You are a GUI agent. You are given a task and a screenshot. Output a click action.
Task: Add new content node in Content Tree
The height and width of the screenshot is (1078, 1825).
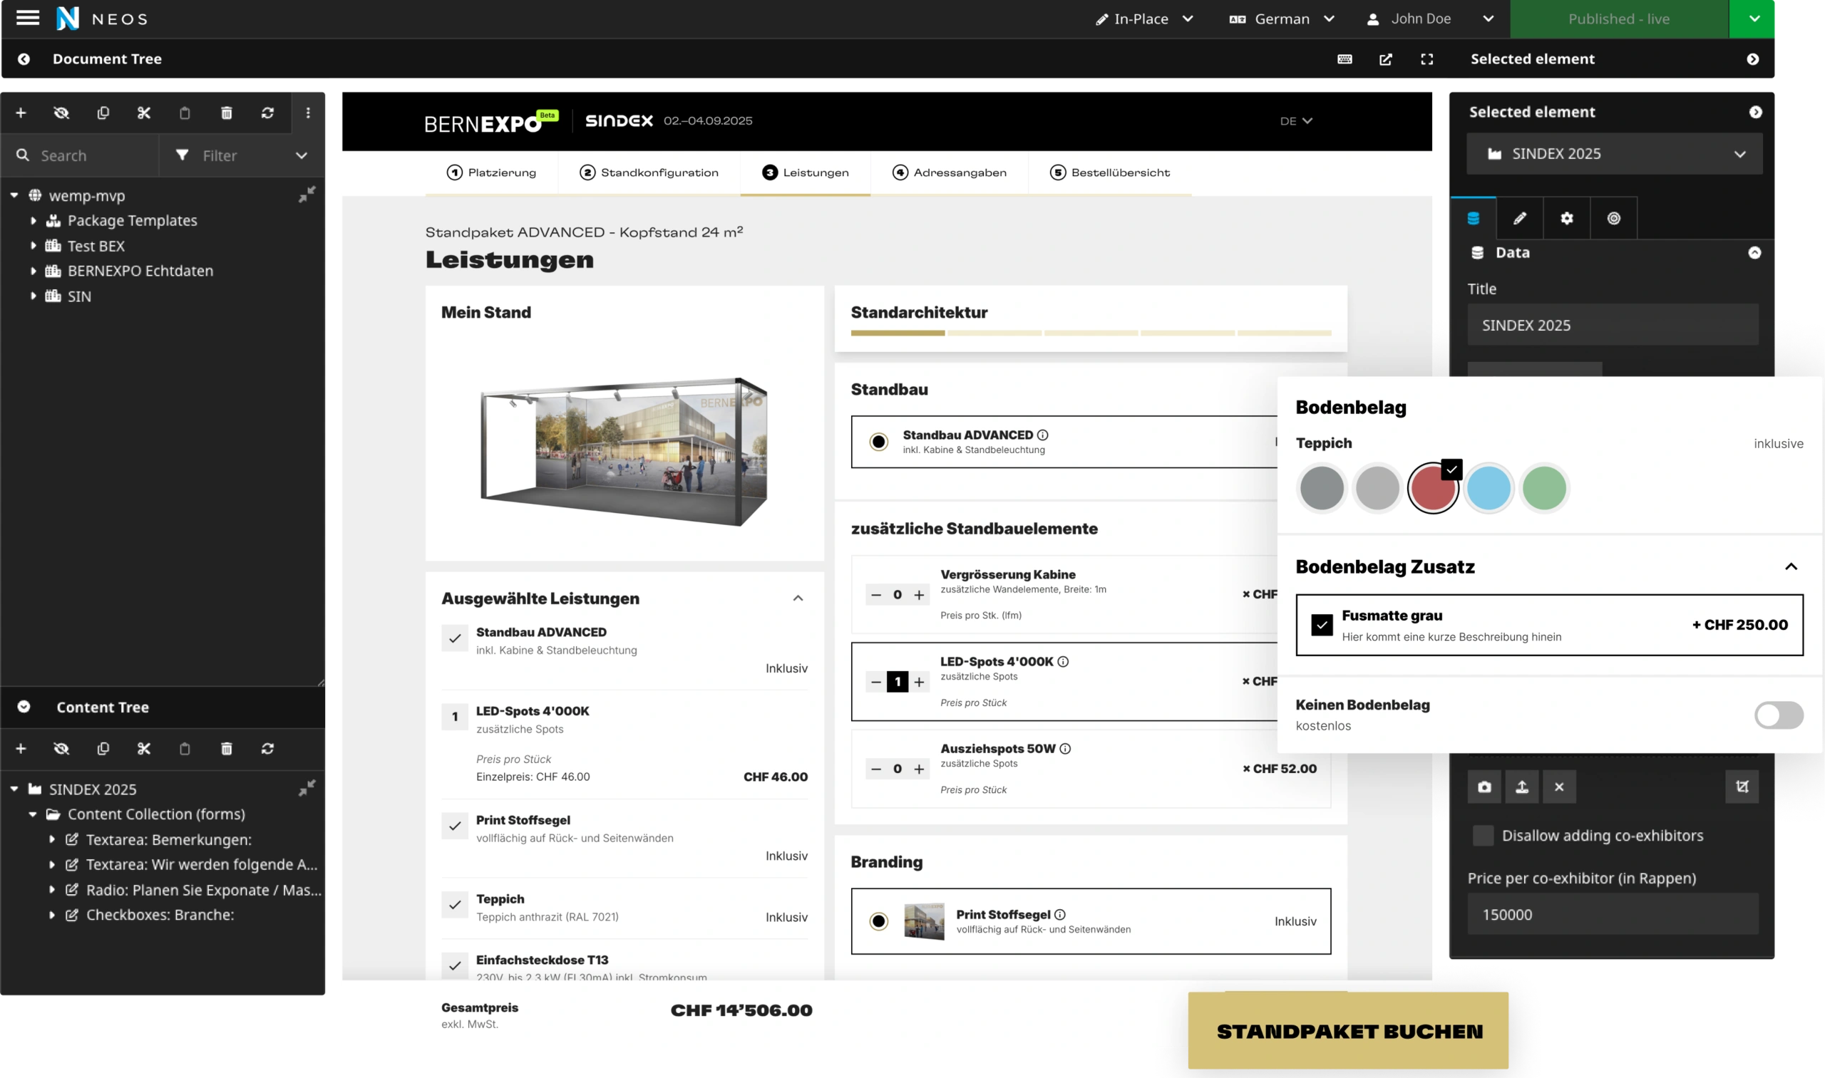[x=21, y=748]
